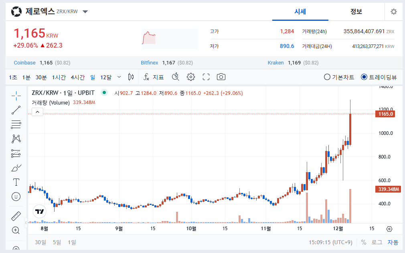Expand the time interval dropdown chevron

(x=119, y=77)
